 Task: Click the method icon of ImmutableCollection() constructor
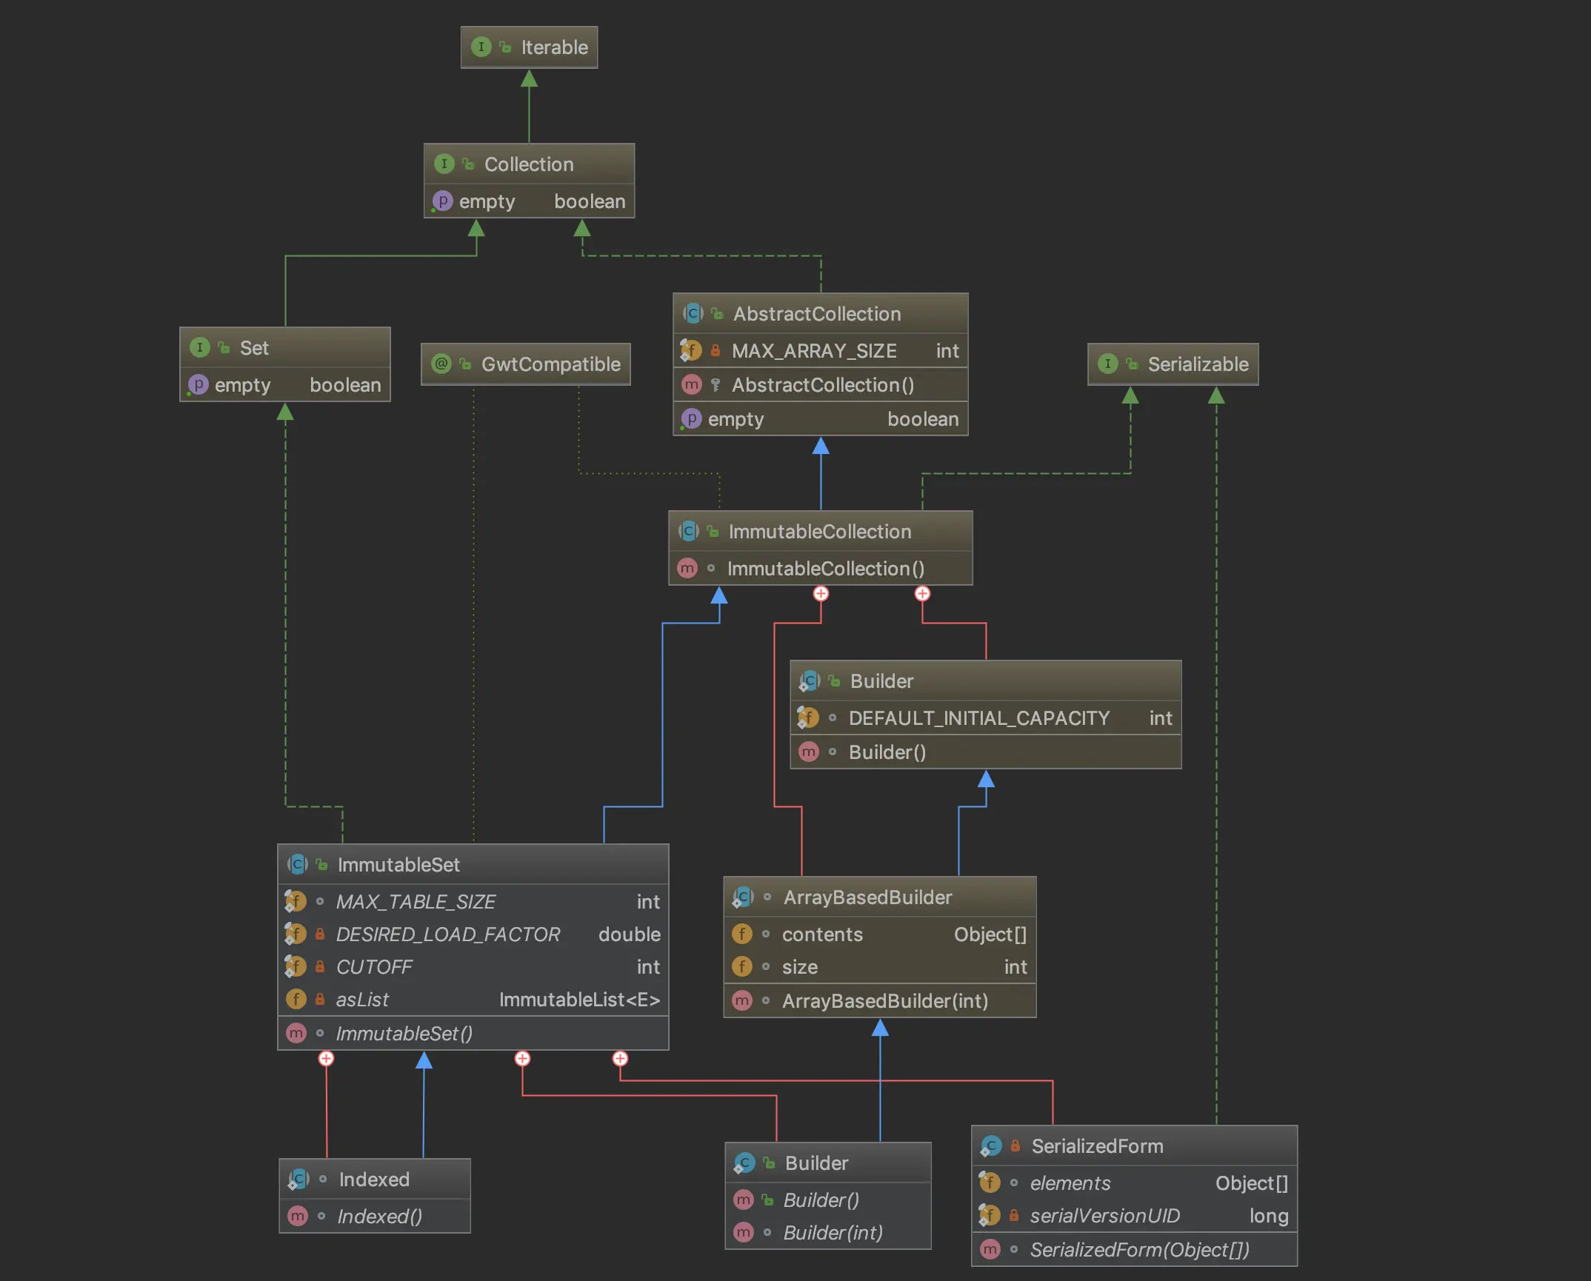(x=687, y=568)
